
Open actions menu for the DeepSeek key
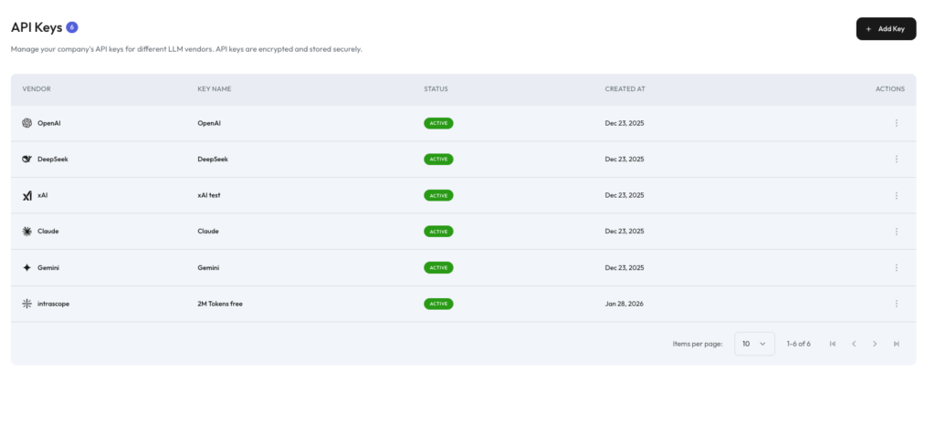coord(896,159)
